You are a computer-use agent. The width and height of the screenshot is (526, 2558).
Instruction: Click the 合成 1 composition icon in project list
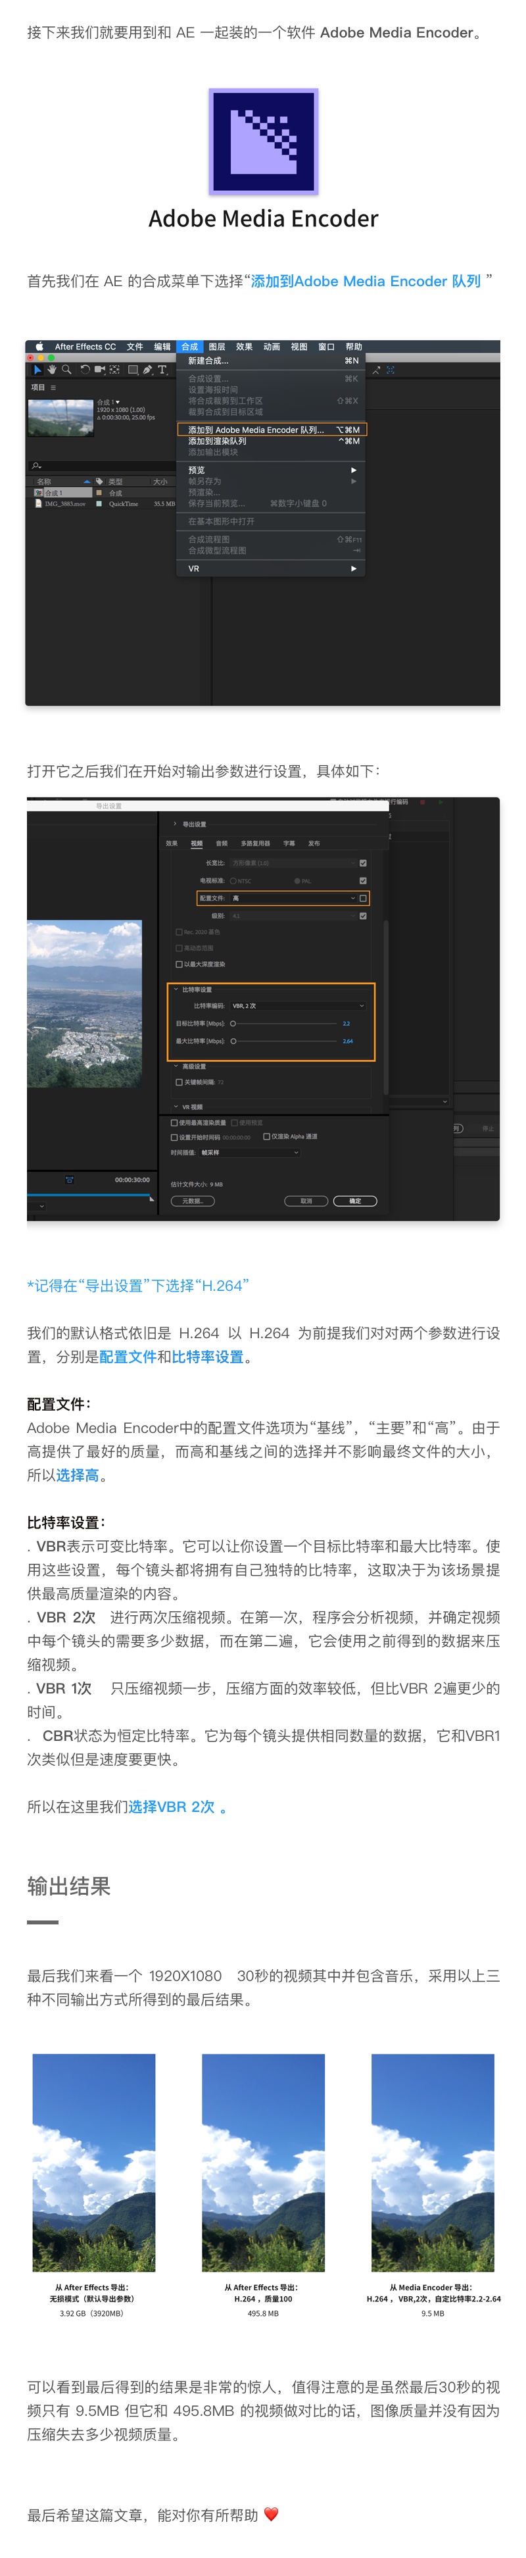[39, 493]
